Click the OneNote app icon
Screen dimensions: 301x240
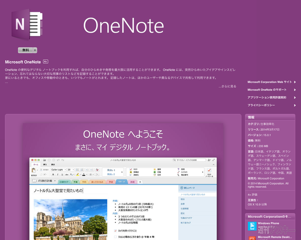click(x=27, y=25)
